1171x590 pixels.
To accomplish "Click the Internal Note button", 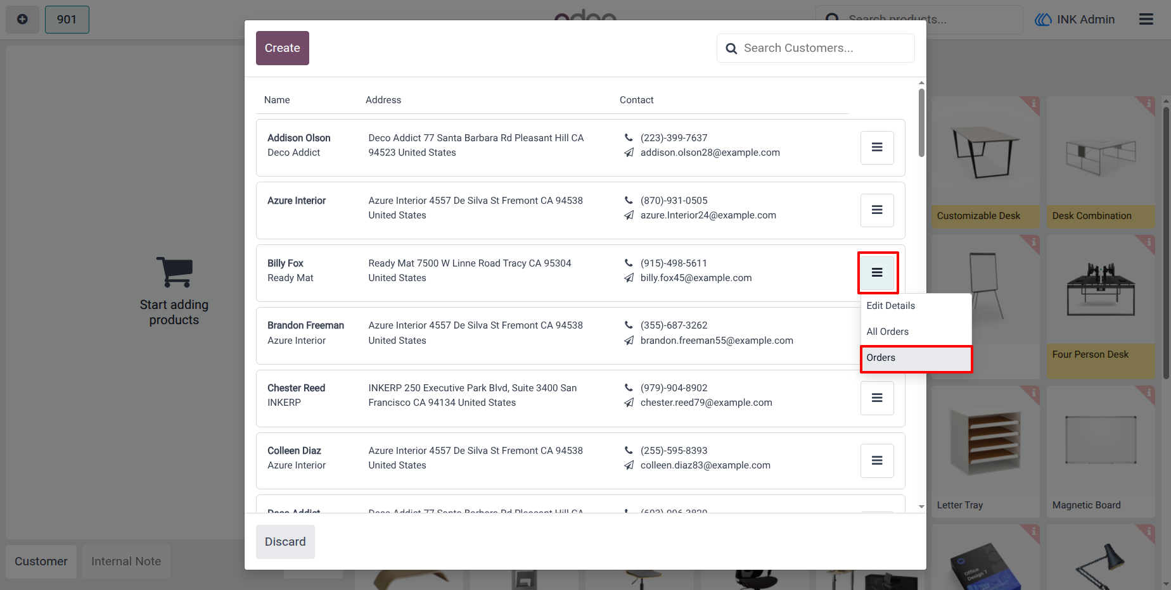I will point(126,562).
